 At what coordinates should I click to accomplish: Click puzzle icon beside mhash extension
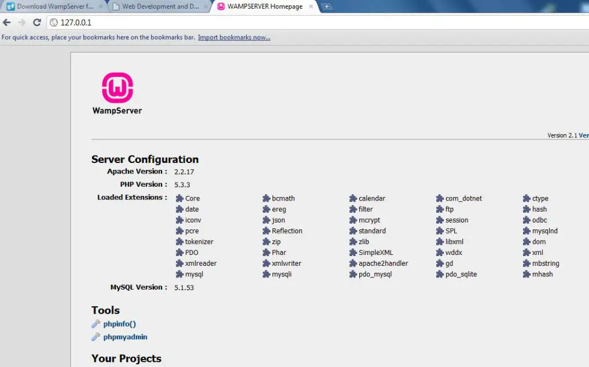527,275
